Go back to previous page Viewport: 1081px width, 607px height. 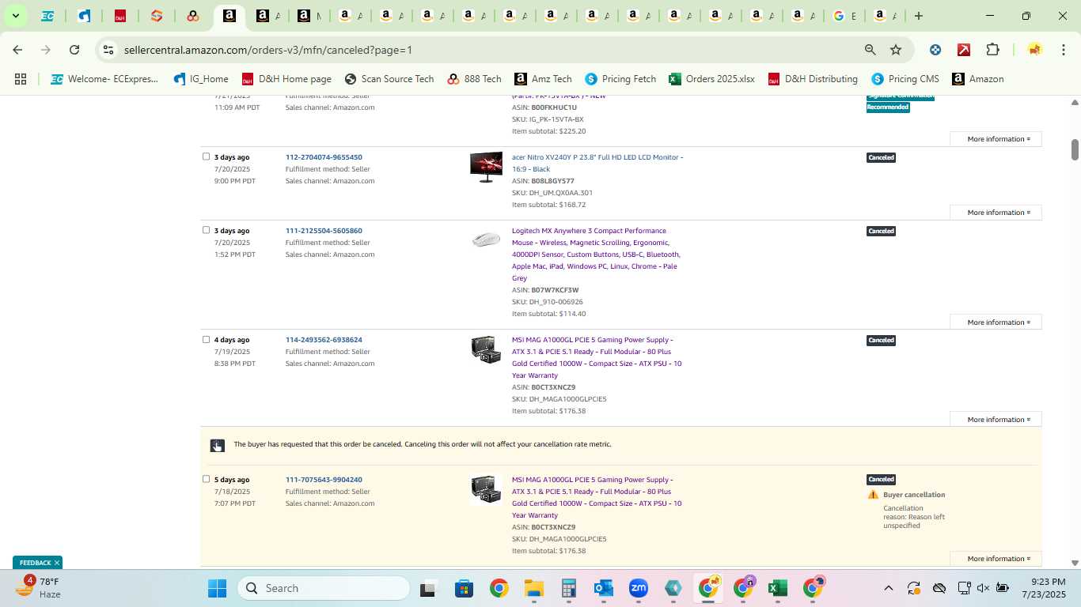(17, 50)
